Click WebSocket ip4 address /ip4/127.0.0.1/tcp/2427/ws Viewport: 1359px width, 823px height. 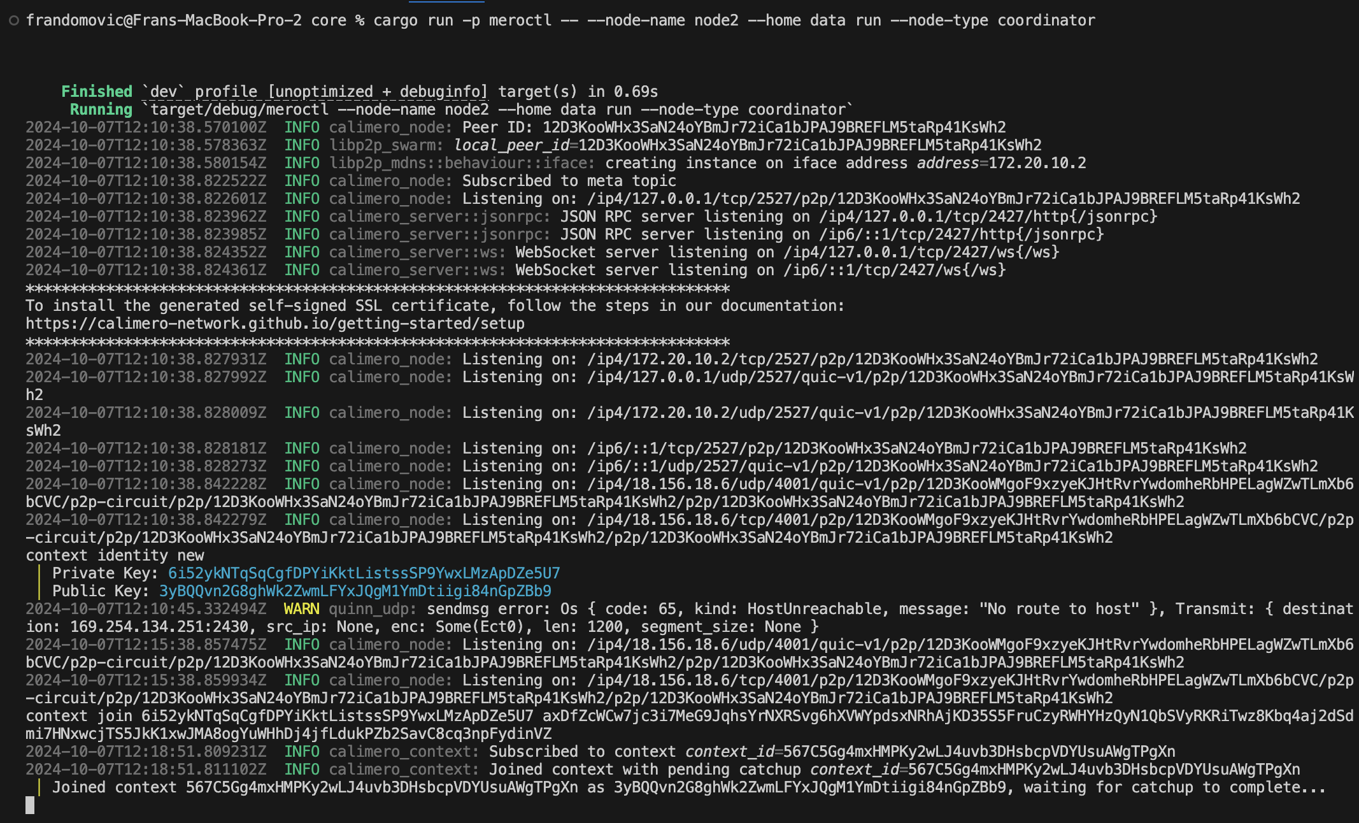[x=921, y=252]
